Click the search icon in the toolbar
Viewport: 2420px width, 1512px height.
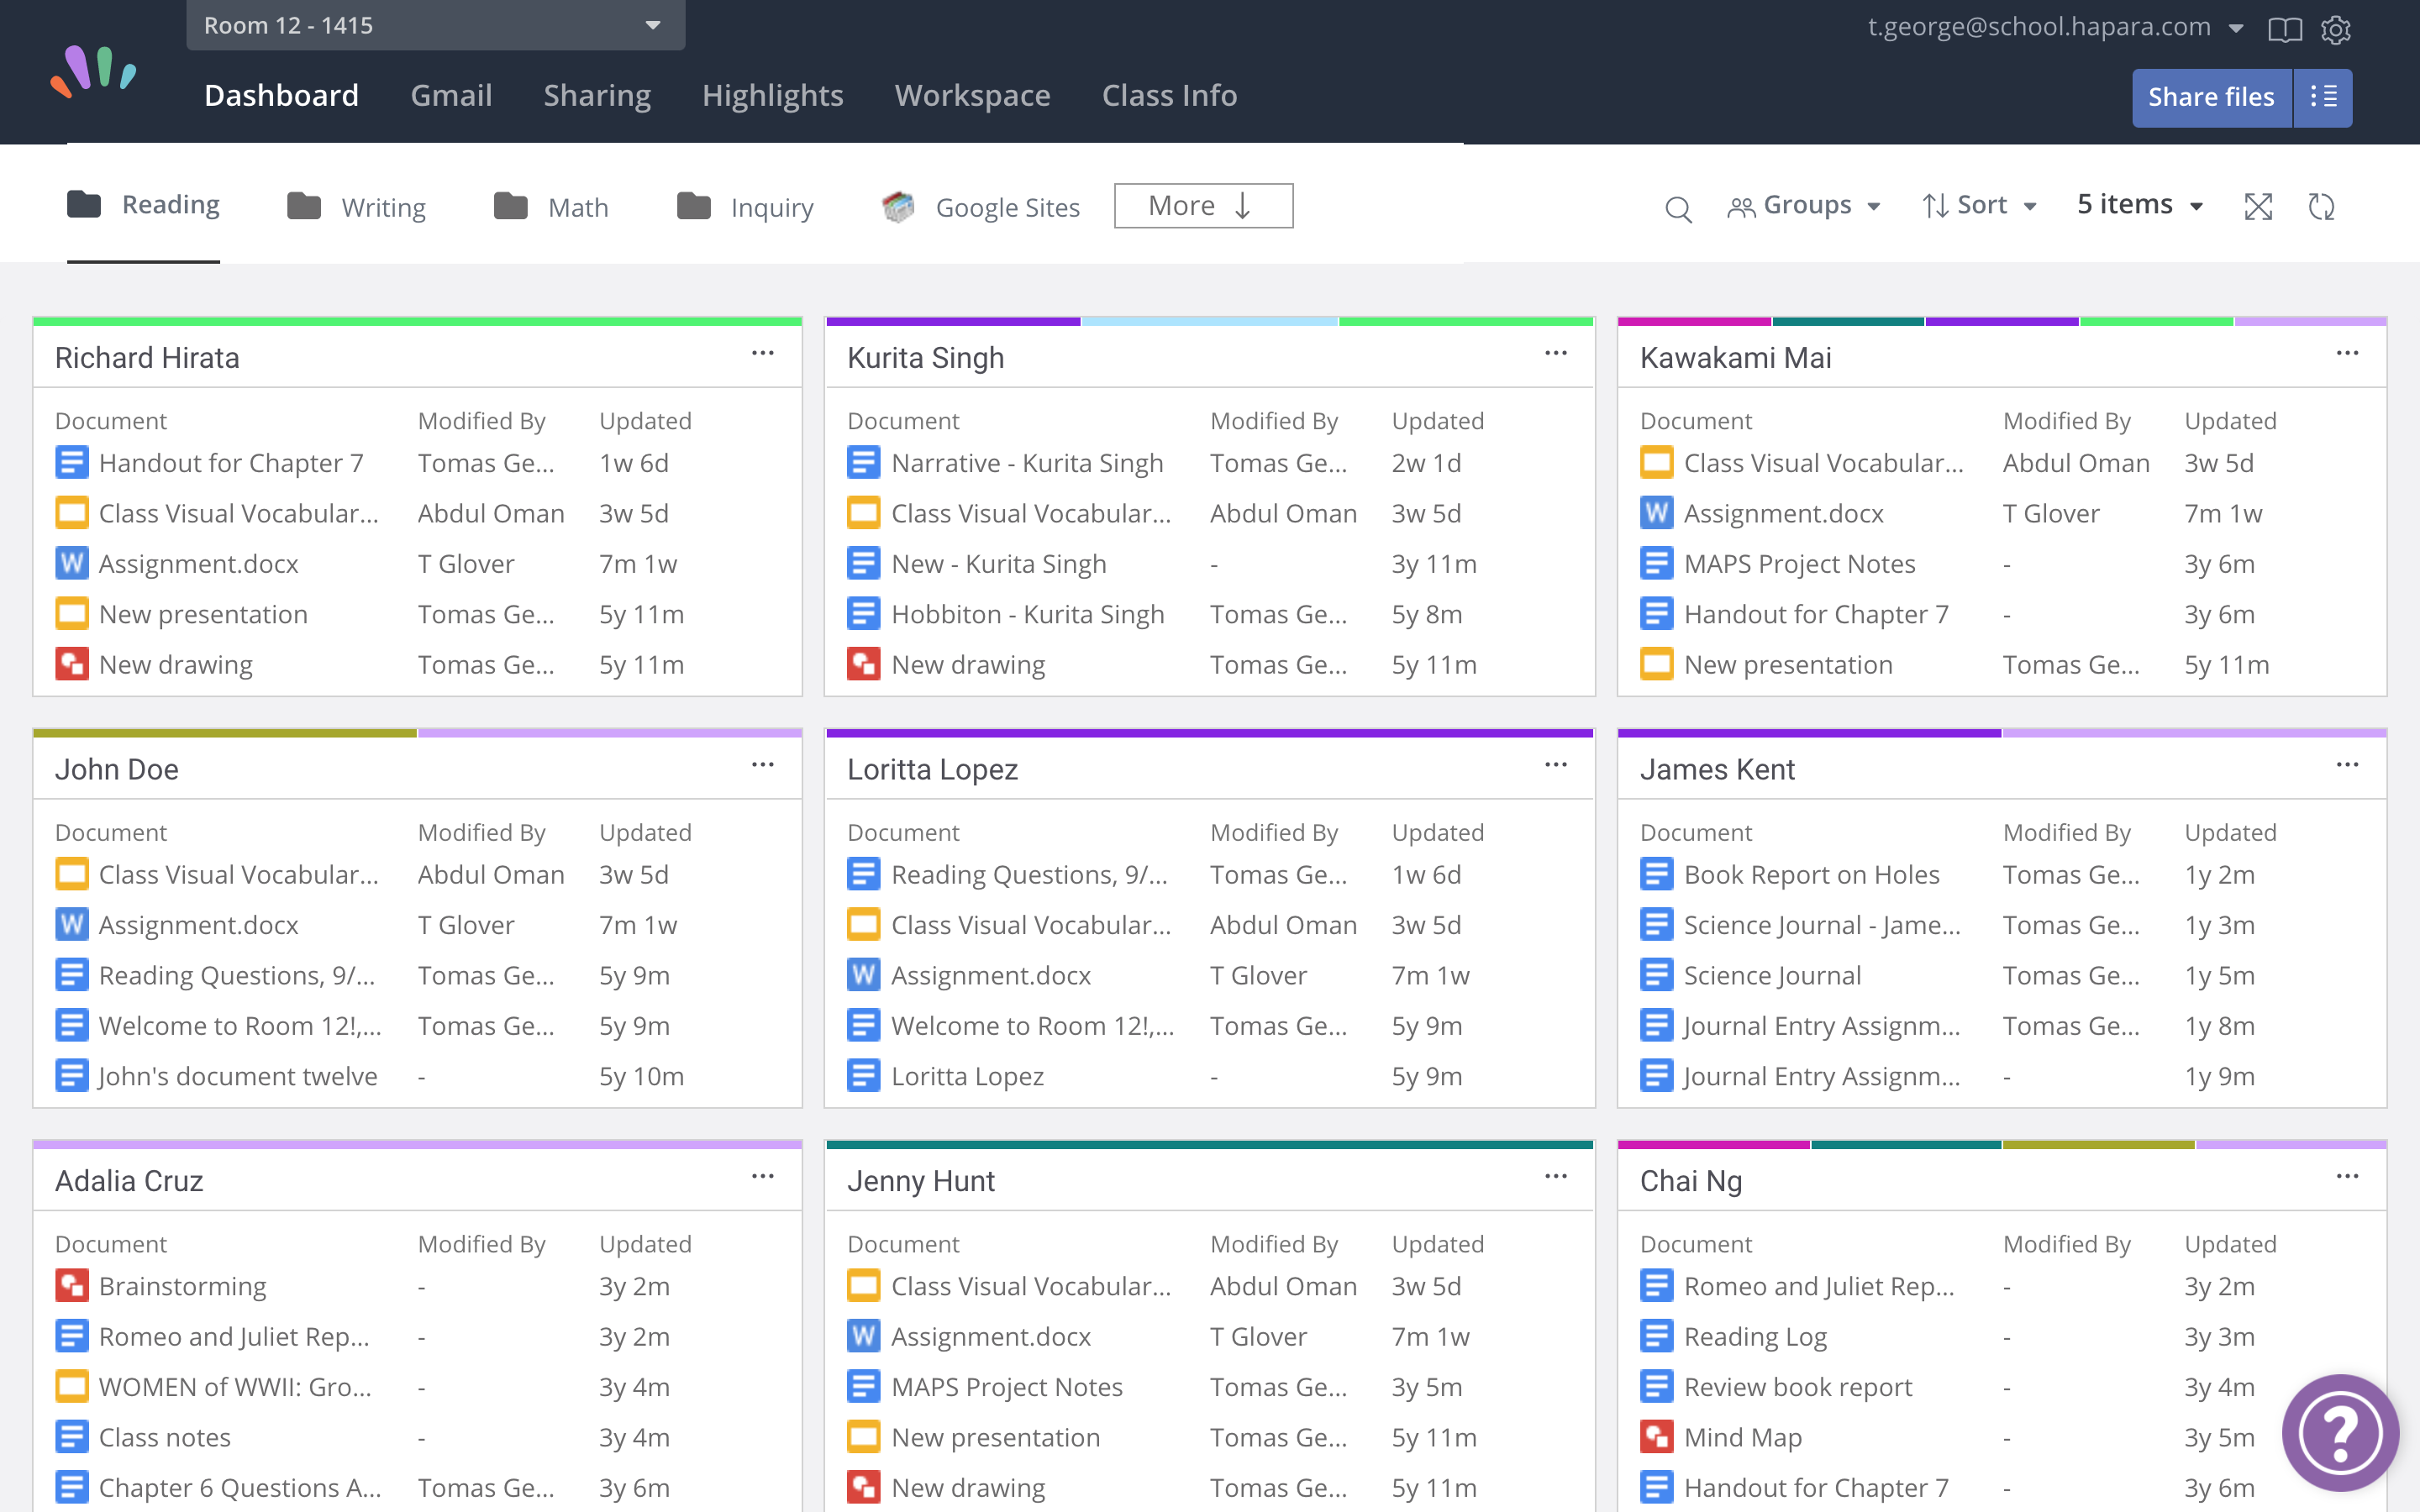coord(1678,208)
